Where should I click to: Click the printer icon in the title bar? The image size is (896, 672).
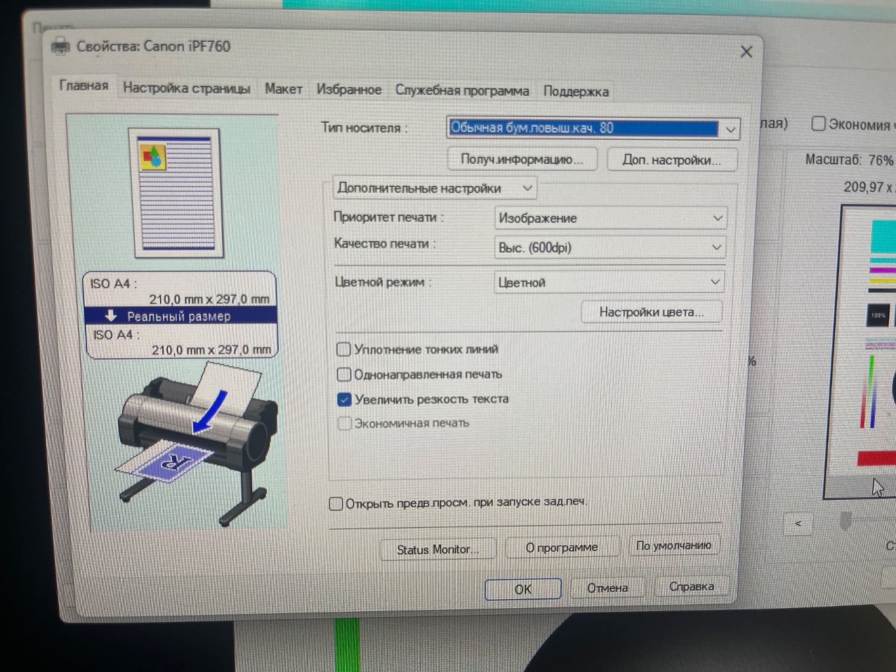coord(61,46)
